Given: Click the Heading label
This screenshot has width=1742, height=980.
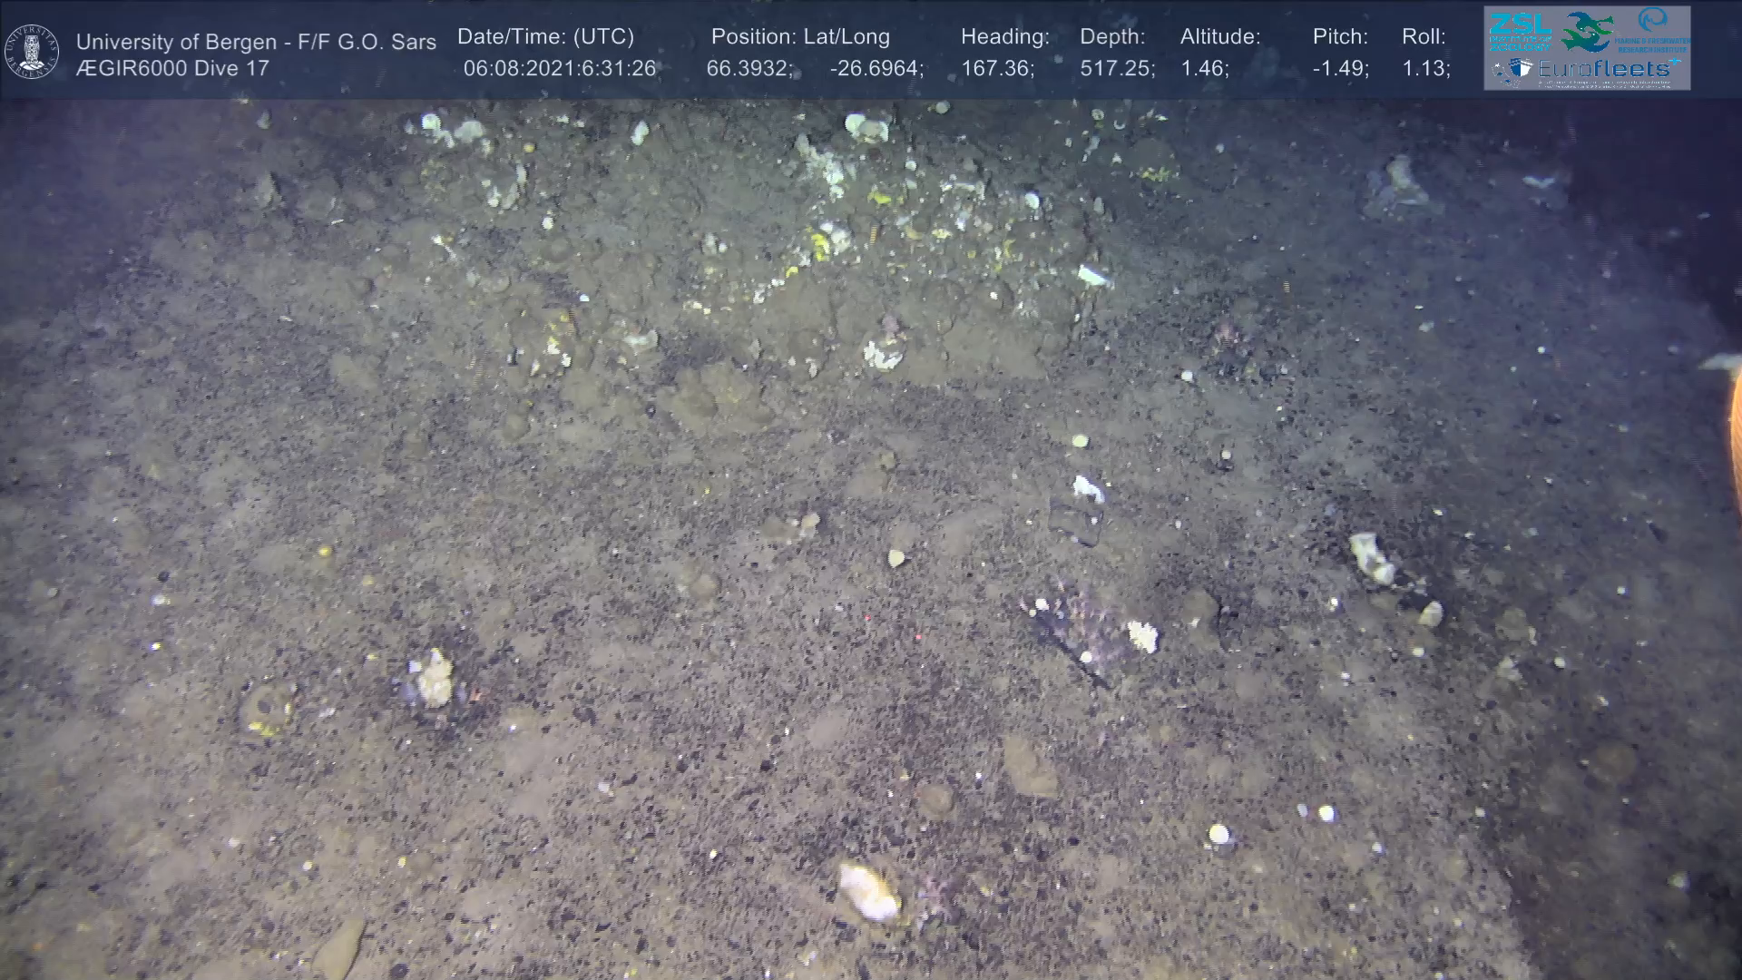Looking at the screenshot, I should click(1004, 36).
